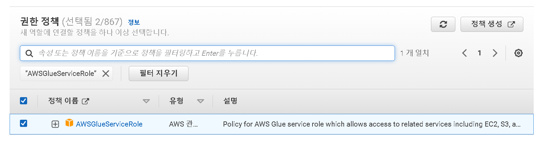
Task: Open the table preferences gear icon
Action: coord(518,53)
